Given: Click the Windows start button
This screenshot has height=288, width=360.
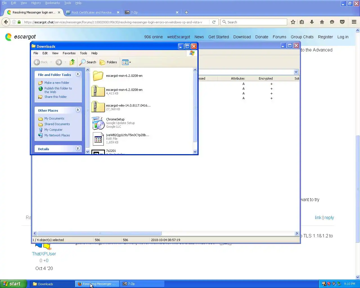Looking at the screenshot, I should [13, 284].
